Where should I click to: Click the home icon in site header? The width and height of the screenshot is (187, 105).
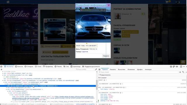[8, 2]
